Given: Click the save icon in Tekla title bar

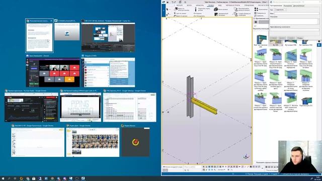Looking at the screenshot, I should click(168, 2).
